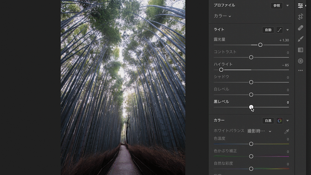Toggle the 白黒 black and white button
Screen dimensions: 311x175
click(268, 121)
